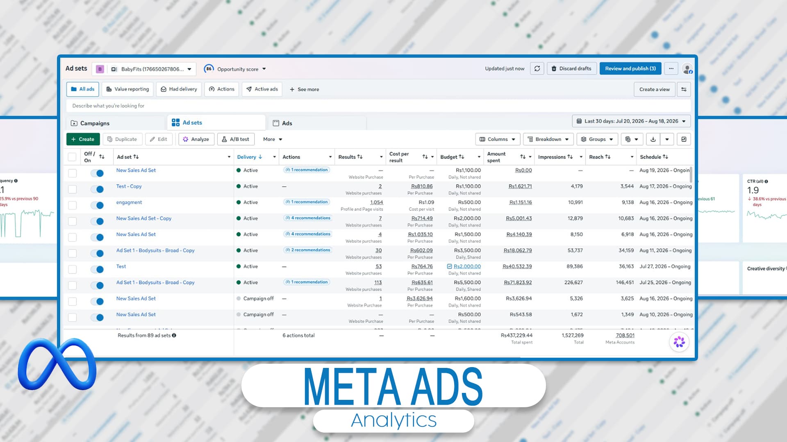This screenshot has height=442, width=787.
Task: Click the BabyFits account B icon
Action: tap(100, 69)
